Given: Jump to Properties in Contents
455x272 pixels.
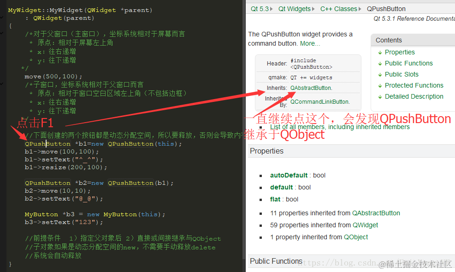Looking at the screenshot, I should (x=400, y=52).
